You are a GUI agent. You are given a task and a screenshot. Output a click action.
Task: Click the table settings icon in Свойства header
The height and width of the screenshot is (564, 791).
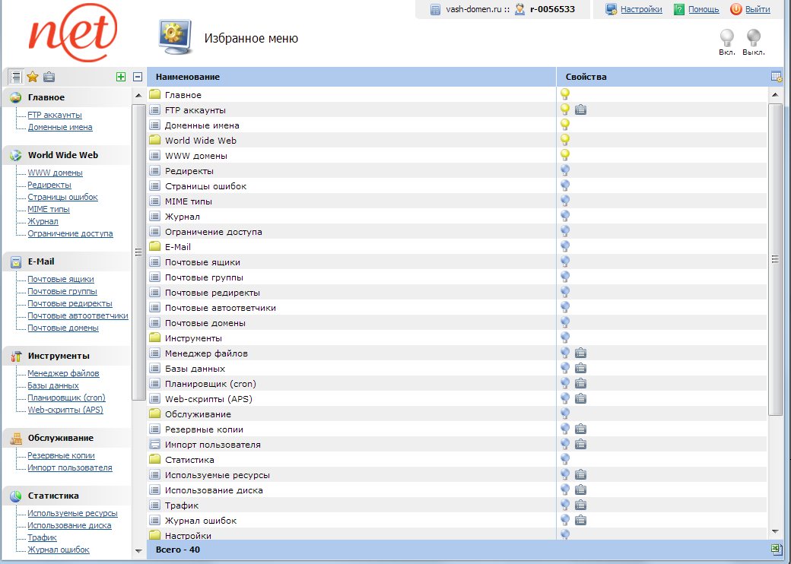pyautogui.click(x=777, y=77)
